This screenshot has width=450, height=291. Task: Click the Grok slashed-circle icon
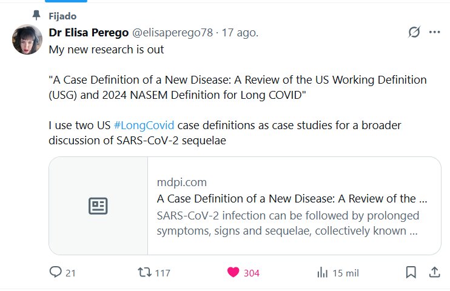tap(414, 33)
